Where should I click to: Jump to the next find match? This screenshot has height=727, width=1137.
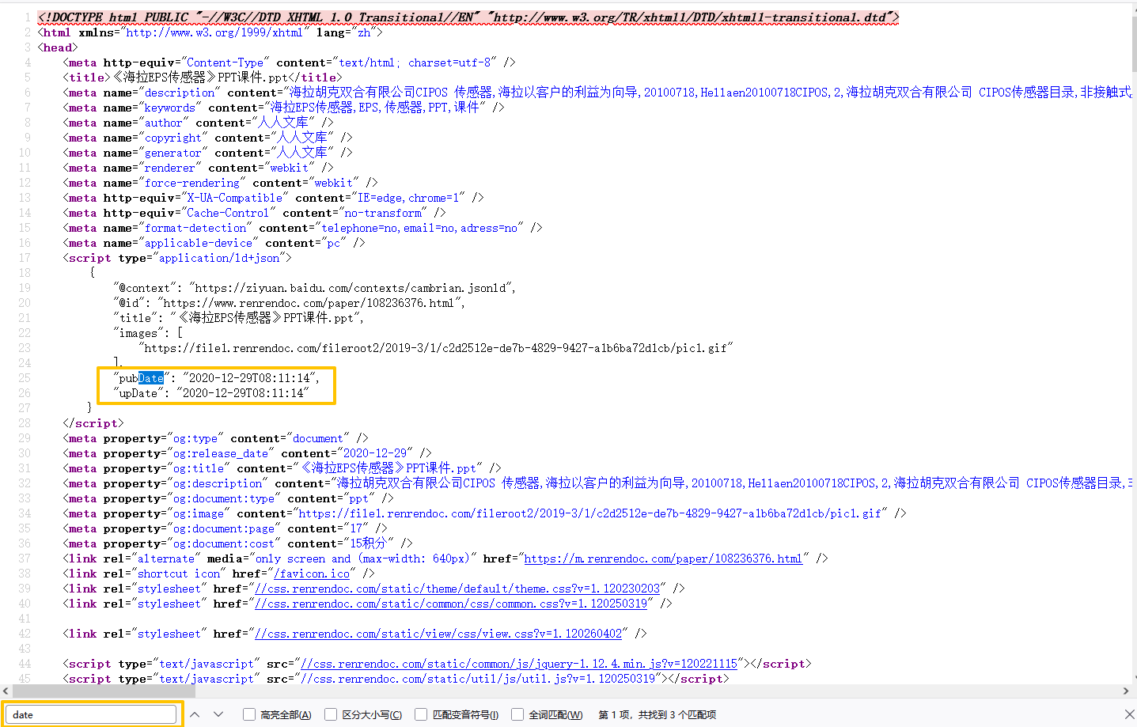coord(218,714)
